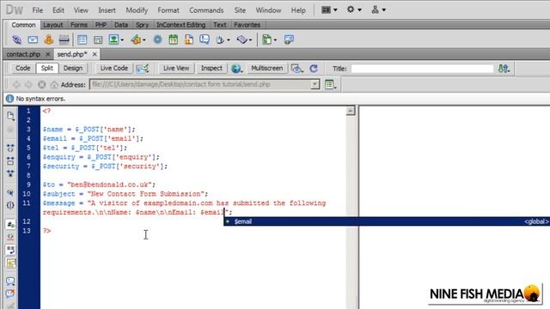Insert a Date using calendar icon
The height and width of the screenshot is (309, 550).
pos(173,39)
